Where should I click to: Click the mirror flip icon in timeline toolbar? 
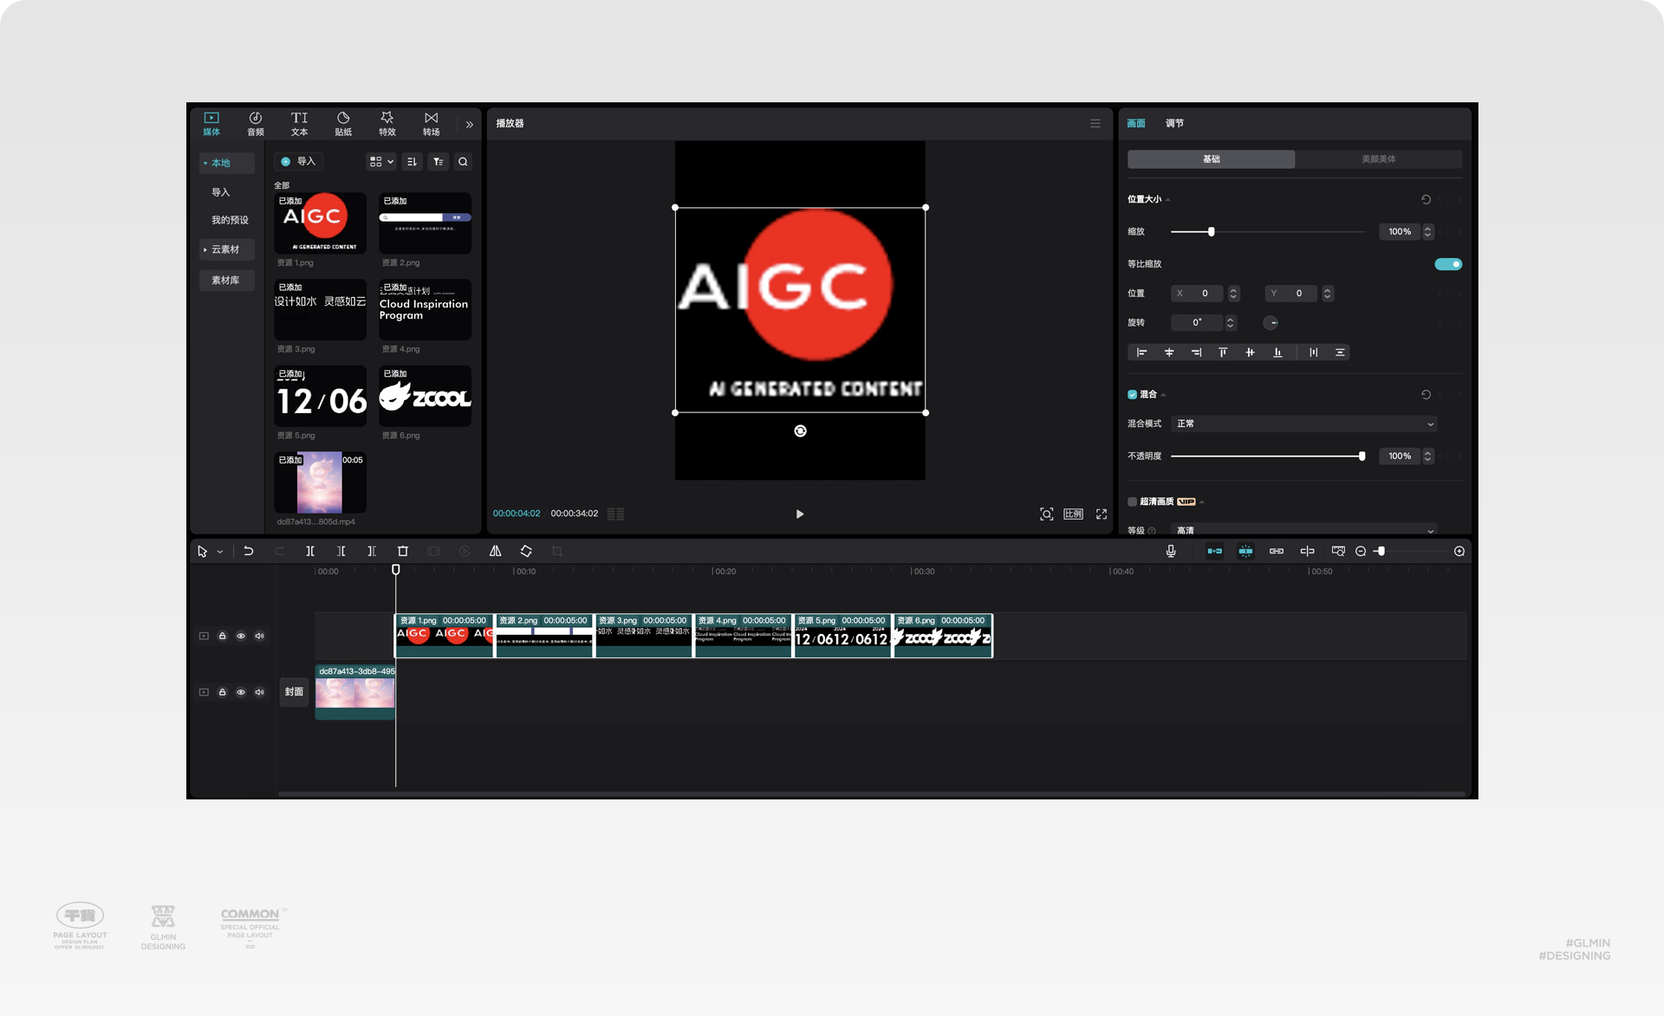pos(495,551)
